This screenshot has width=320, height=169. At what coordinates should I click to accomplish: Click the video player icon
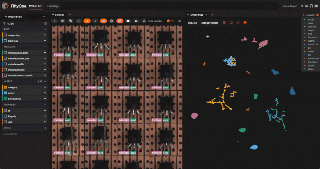(128, 21)
